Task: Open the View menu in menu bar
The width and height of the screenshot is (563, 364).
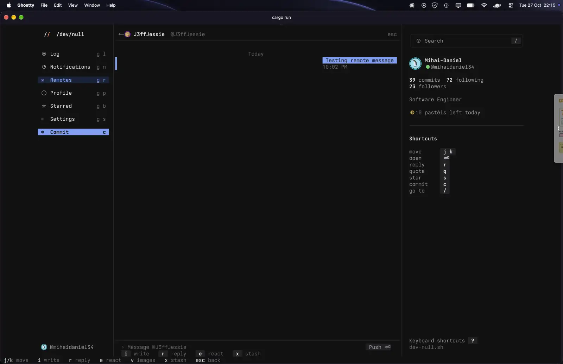Action: click(73, 5)
